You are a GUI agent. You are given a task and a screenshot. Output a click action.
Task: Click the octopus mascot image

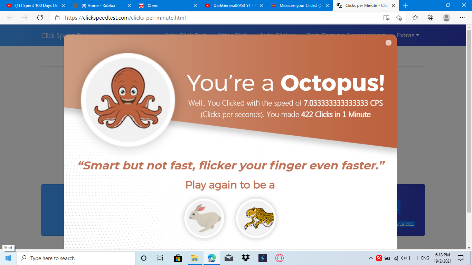click(128, 100)
